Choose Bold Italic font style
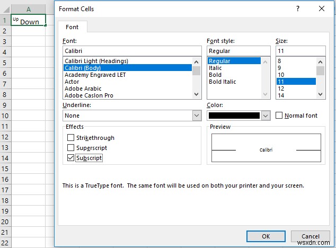Viewport: 336px width, 248px height. (x=223, y=82)
